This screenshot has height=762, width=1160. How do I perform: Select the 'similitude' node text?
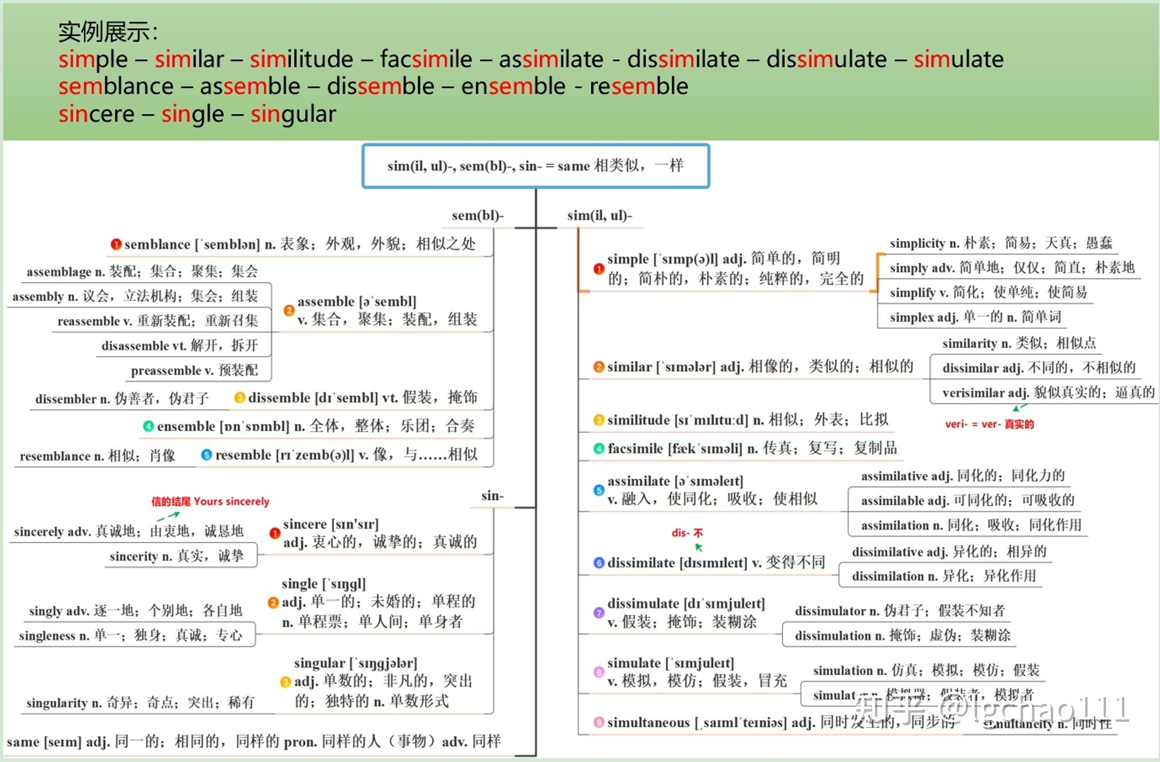[747, 420]
